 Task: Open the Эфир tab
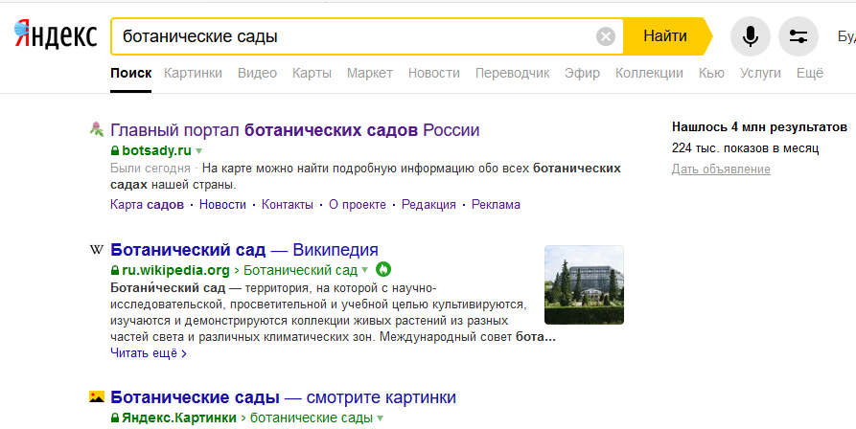(x=582, y=73)
